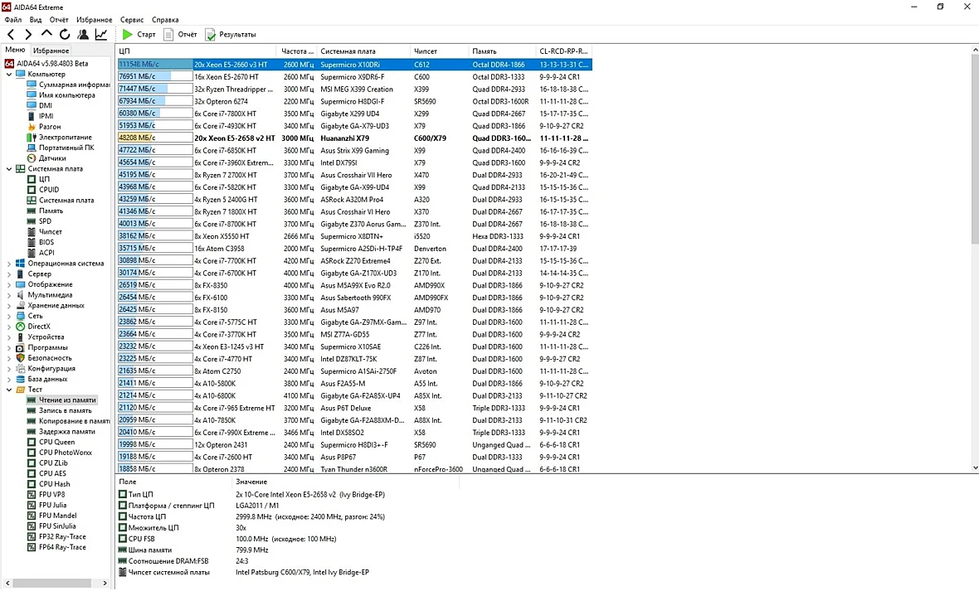Select CPU Queen benchmark in tree
Viewport: 979px width, 591px height.
[56, 442]
